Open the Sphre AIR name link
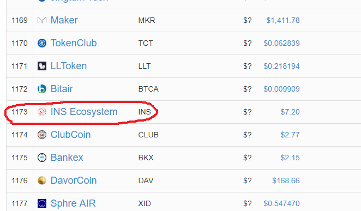This screenshot has width=361, height=211. 73,203
